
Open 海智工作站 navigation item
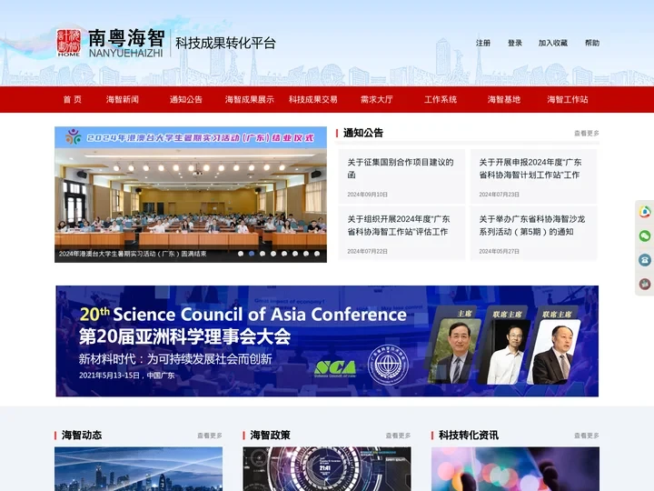567,99
